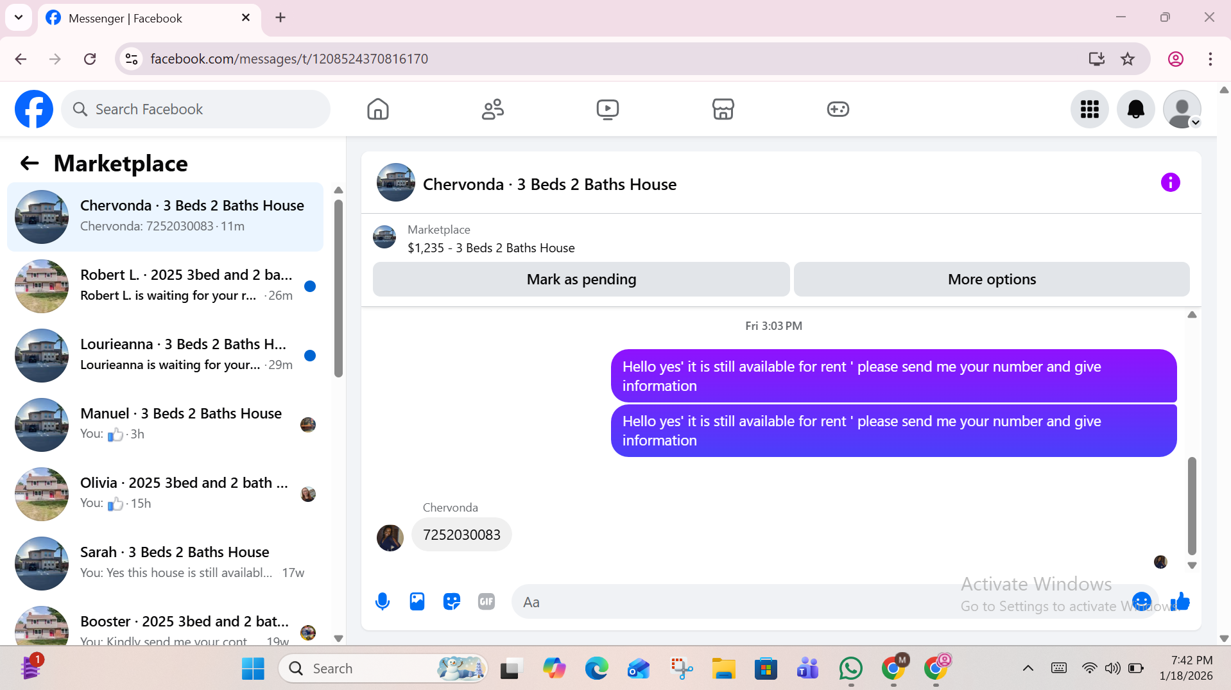Click the conversation list scrollbar thumb
1231x690 pixels.
pyautogui.click(x=338, y=289)
